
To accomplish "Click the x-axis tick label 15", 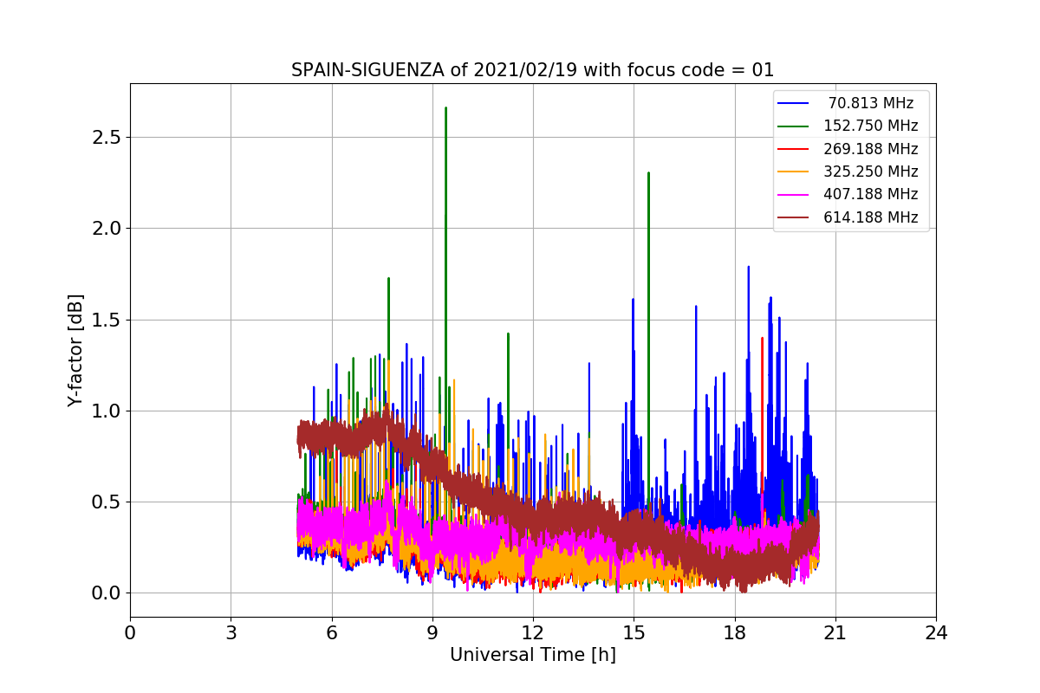I will (x=634, y=633).
